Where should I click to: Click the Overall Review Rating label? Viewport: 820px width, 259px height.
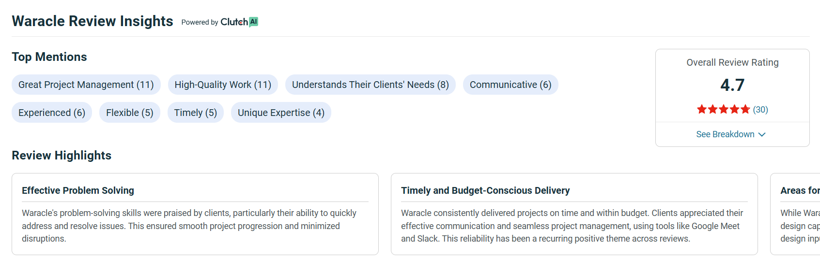pyautogui.click(x=732, y=62)
